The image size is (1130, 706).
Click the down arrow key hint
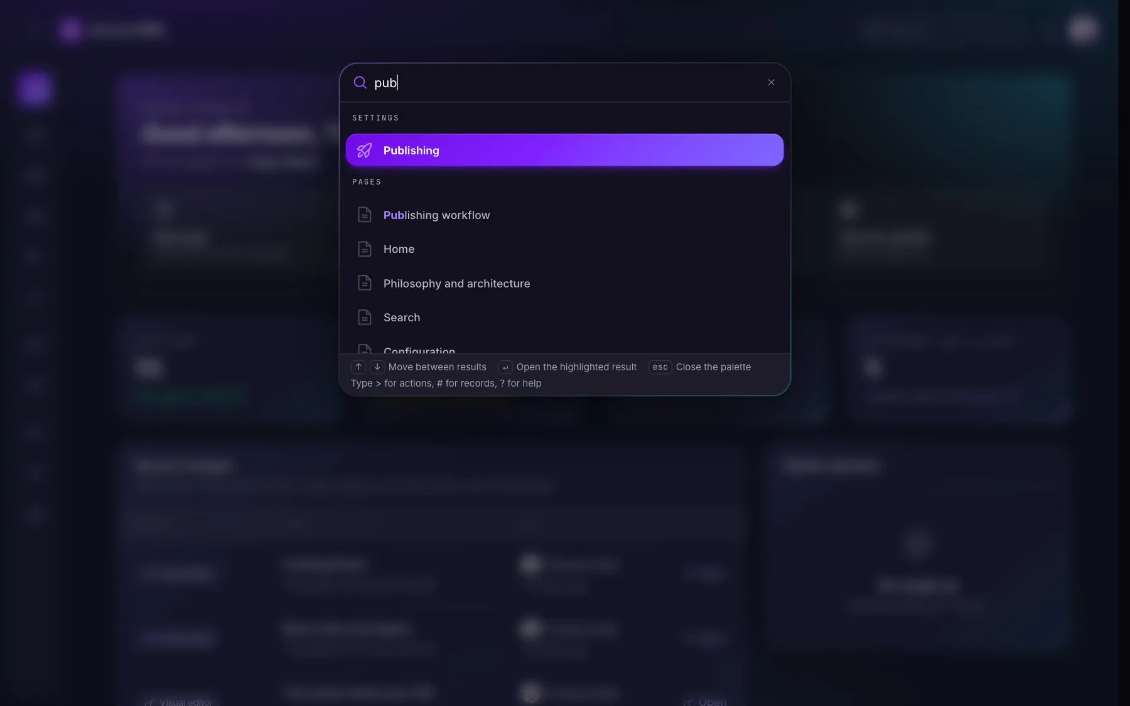point(377,367)
